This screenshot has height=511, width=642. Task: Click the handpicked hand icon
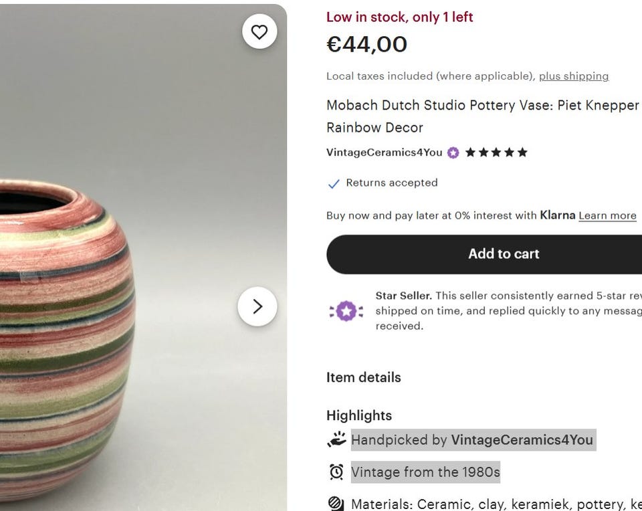pos(336,439)
